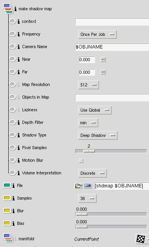Click the Far 0.000 value field
Screen dimensions: 149x247
coord(87,72)
